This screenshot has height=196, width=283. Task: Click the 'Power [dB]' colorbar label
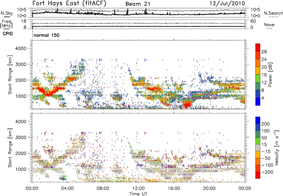tap(270, 75)
